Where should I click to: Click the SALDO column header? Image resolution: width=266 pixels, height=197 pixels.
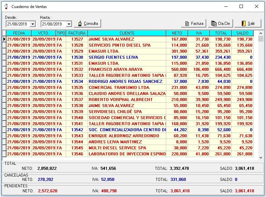[242, 33]
